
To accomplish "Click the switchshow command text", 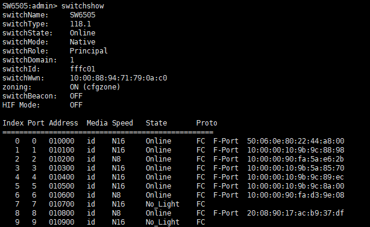I will coord(83,6).
